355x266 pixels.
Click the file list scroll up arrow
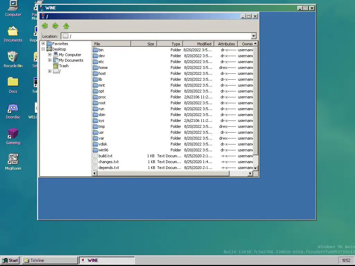pyautogui.click(x=256, y=44)
